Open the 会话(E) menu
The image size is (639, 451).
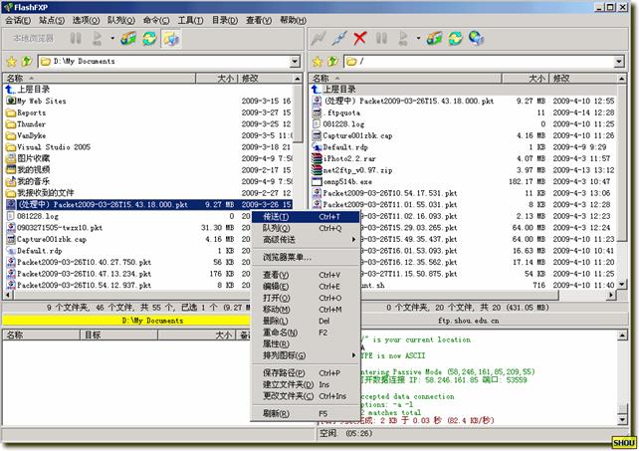(x=18, y=20)
